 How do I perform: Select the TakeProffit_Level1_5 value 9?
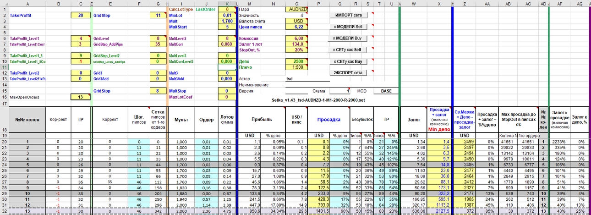pos(81,55)
